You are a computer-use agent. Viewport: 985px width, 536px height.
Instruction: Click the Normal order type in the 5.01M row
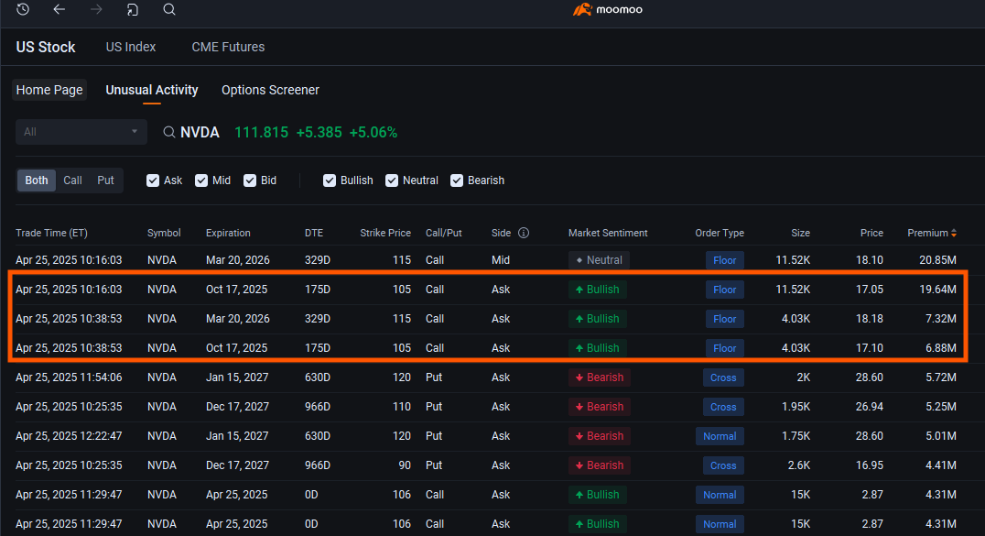(720, 436)
